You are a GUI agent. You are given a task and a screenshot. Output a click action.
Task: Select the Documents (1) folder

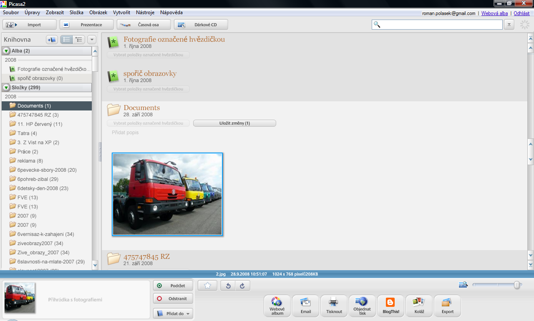47,106
